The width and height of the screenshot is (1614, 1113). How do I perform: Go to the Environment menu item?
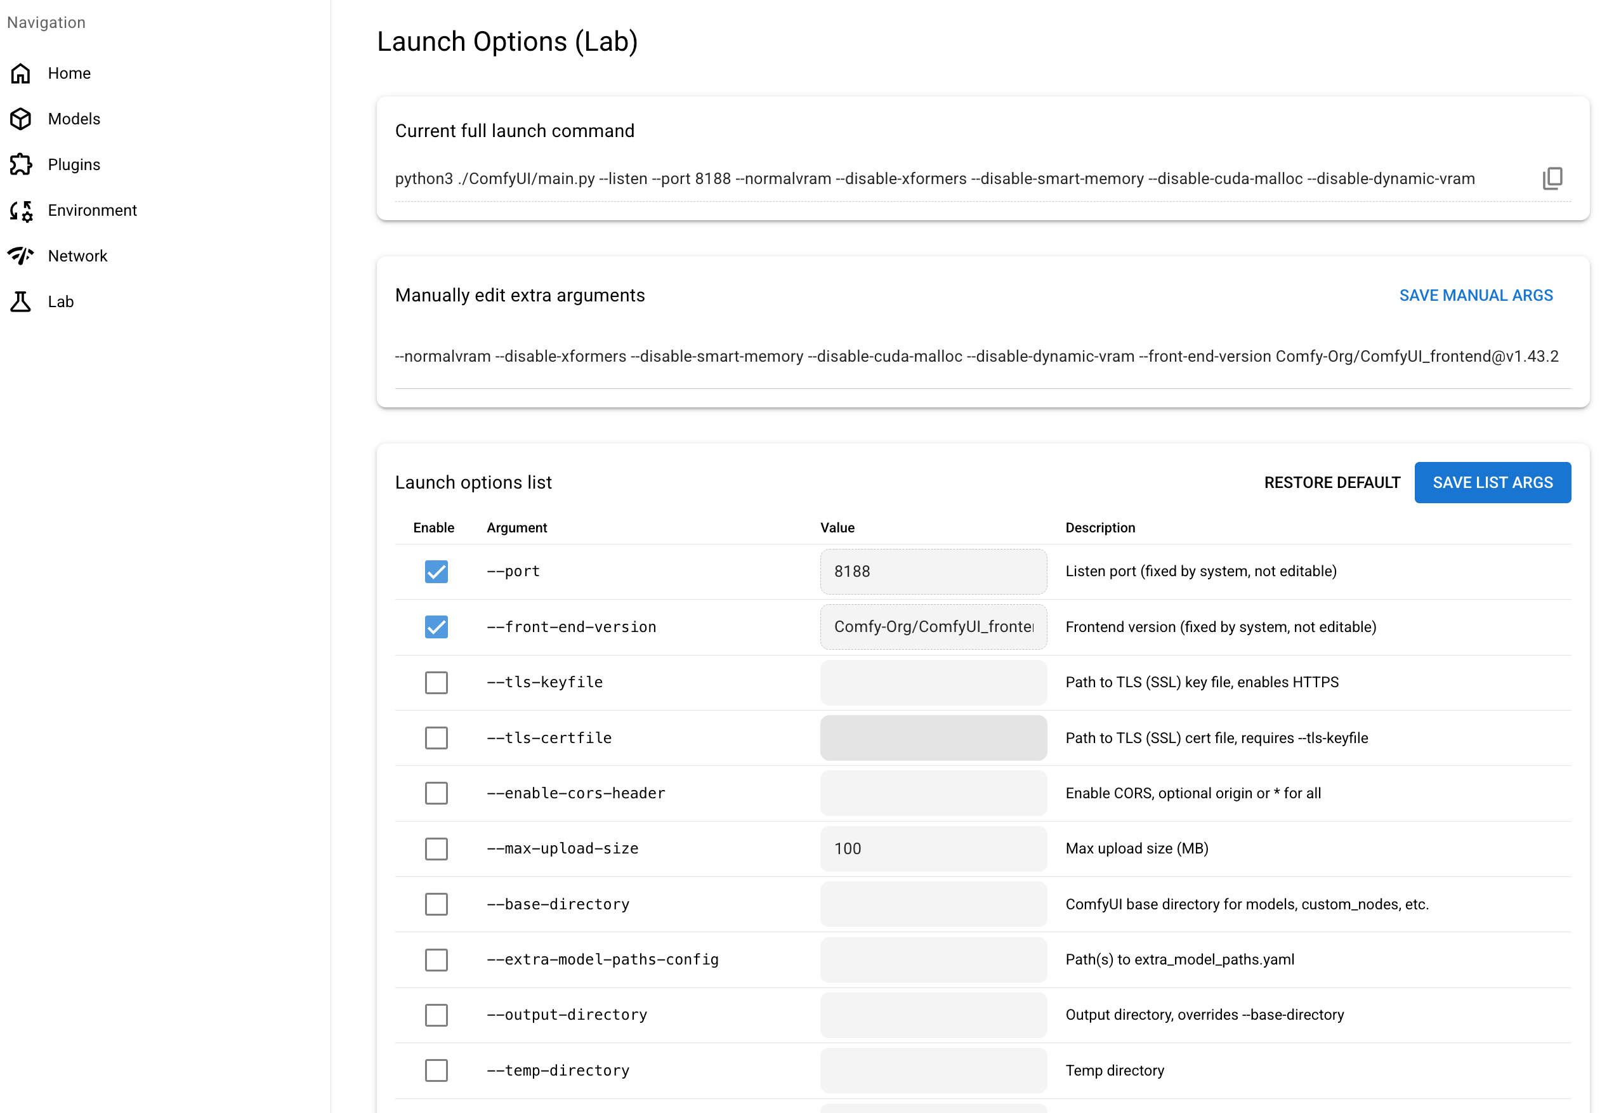[92, 211]
